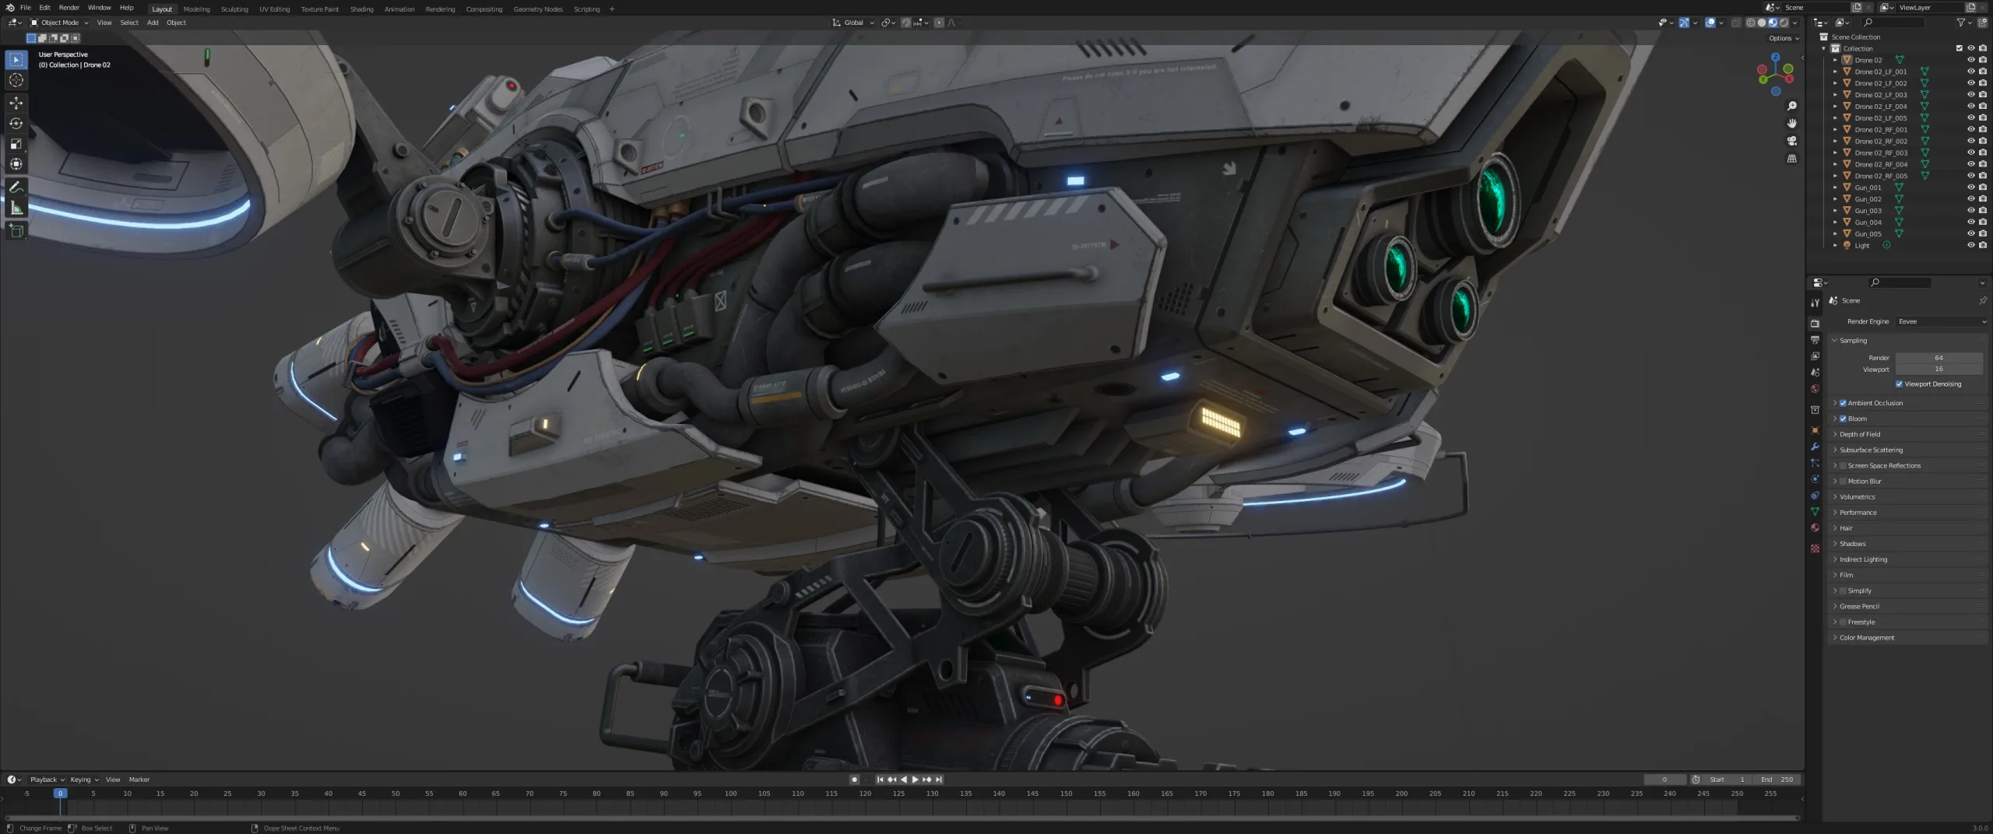Select the Annotate tool
The image size is (1993, 834).
16,187
